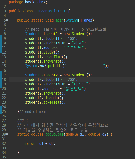Click the '//함수' comment
Image resolution: width=135 pixels, height=159 pixels.
pos(23,121)
